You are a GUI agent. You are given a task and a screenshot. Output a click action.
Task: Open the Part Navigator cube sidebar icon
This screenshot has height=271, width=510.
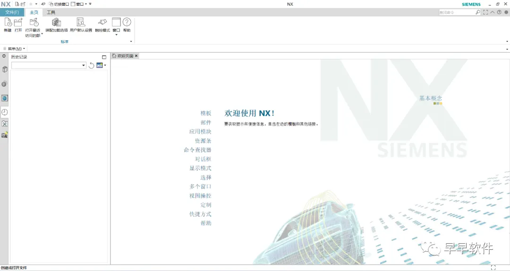5,69
